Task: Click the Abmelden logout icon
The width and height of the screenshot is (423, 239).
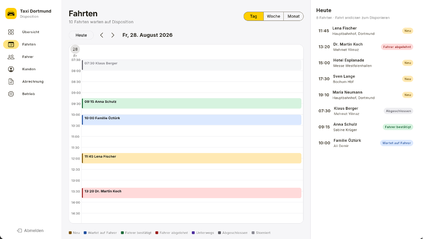Action: click(20, 231)
